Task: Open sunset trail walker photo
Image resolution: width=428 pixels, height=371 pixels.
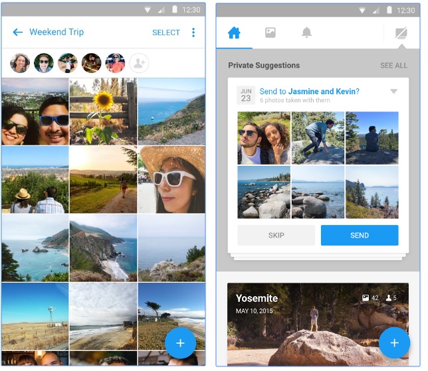Action: tap(103, 180)
